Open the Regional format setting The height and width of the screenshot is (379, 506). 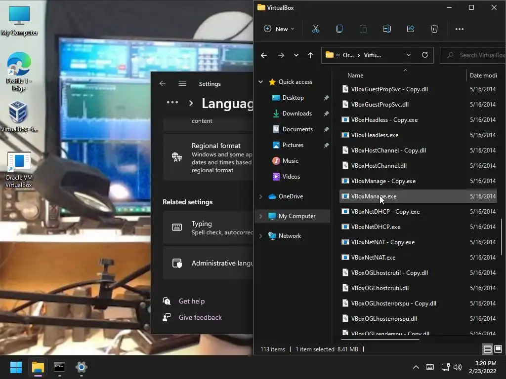(x=208, y=157)
